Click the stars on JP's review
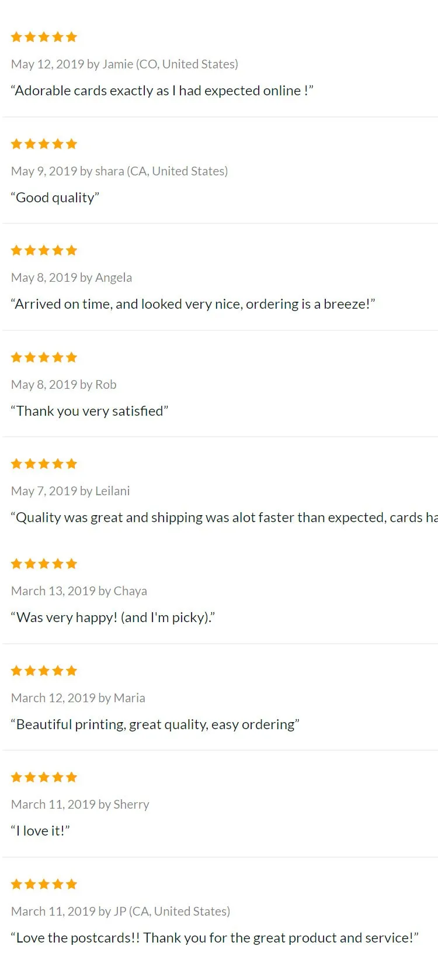This screenshot has height=963, width=438. point(44,884)
